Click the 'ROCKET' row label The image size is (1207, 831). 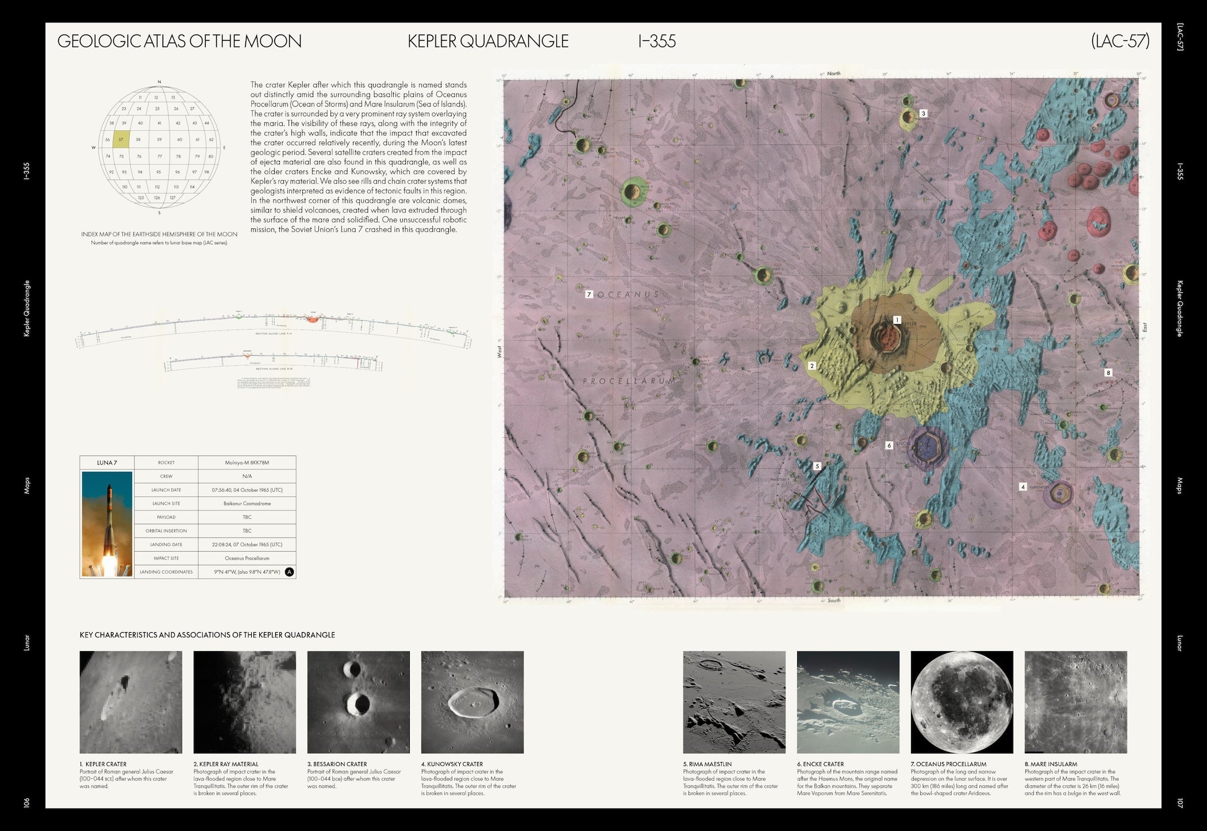pos(166,463)
